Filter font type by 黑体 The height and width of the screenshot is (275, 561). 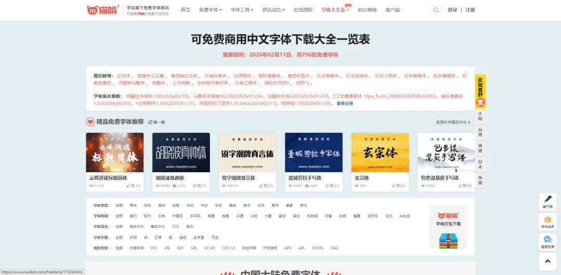pyautogui.click(x=133, y=205)
